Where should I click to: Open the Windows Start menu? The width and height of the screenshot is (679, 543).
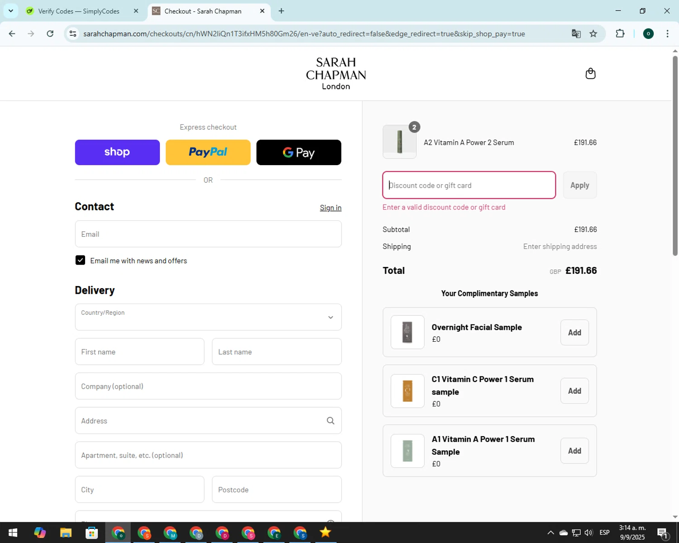(x=13, y=533)
